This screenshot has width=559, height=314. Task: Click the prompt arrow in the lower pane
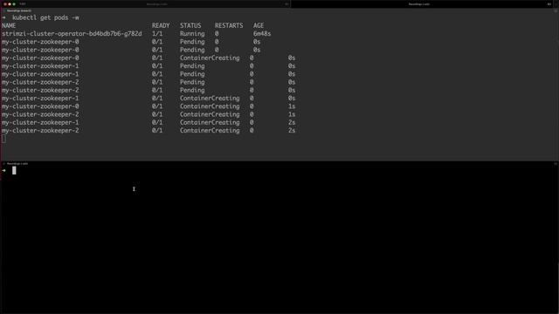3,171
